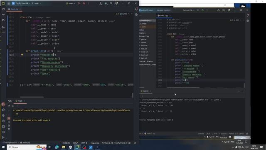Open Code With Me icon in left IDE
This screenshot has width=266, height=150.
coord(101,3)
